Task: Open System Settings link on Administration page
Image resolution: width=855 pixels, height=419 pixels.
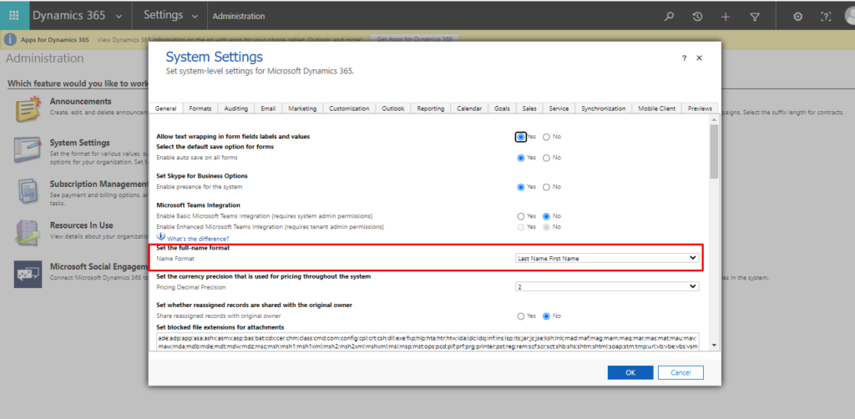Action: 80,143
